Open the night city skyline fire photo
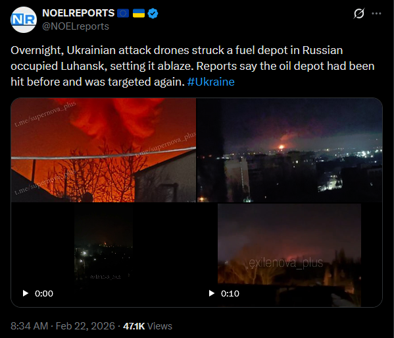Image resolution: width=394 pixels, height=338 pixels. [x=289, y=150]
